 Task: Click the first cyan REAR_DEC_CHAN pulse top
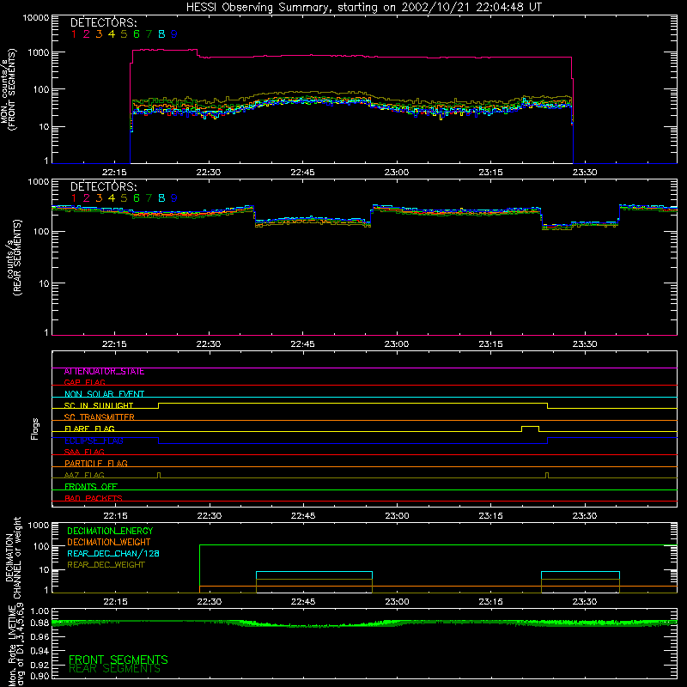click(x=314, y=572)
